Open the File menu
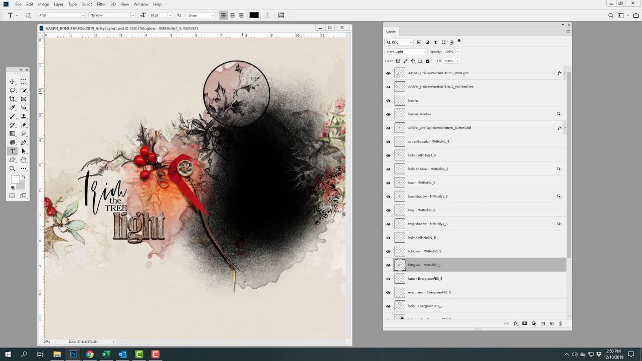 point(18,4)
